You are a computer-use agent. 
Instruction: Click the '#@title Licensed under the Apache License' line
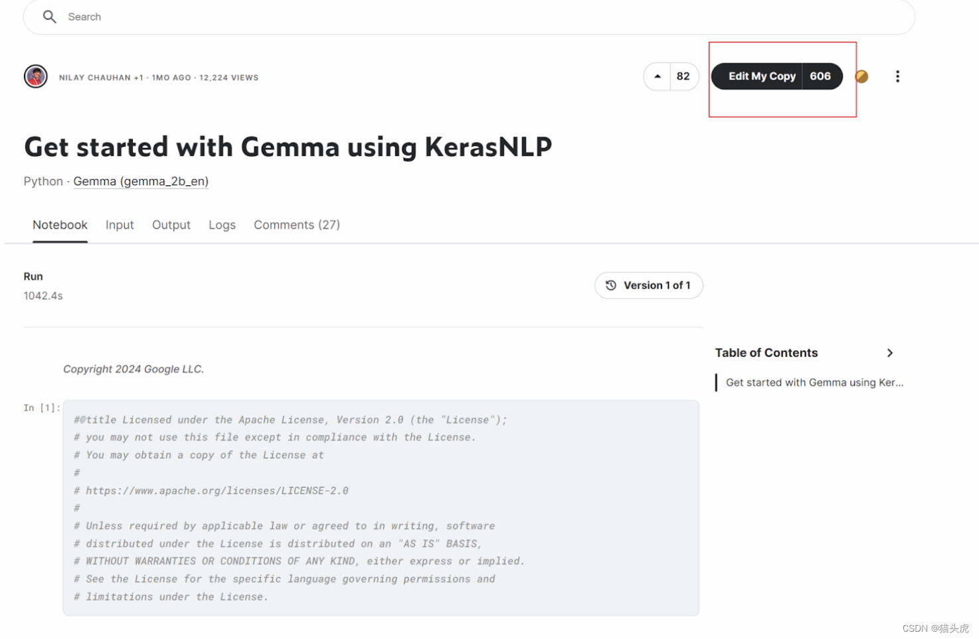tap(290, 420)
